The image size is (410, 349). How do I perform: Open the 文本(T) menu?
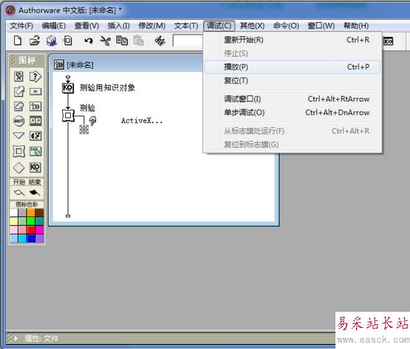186,26
